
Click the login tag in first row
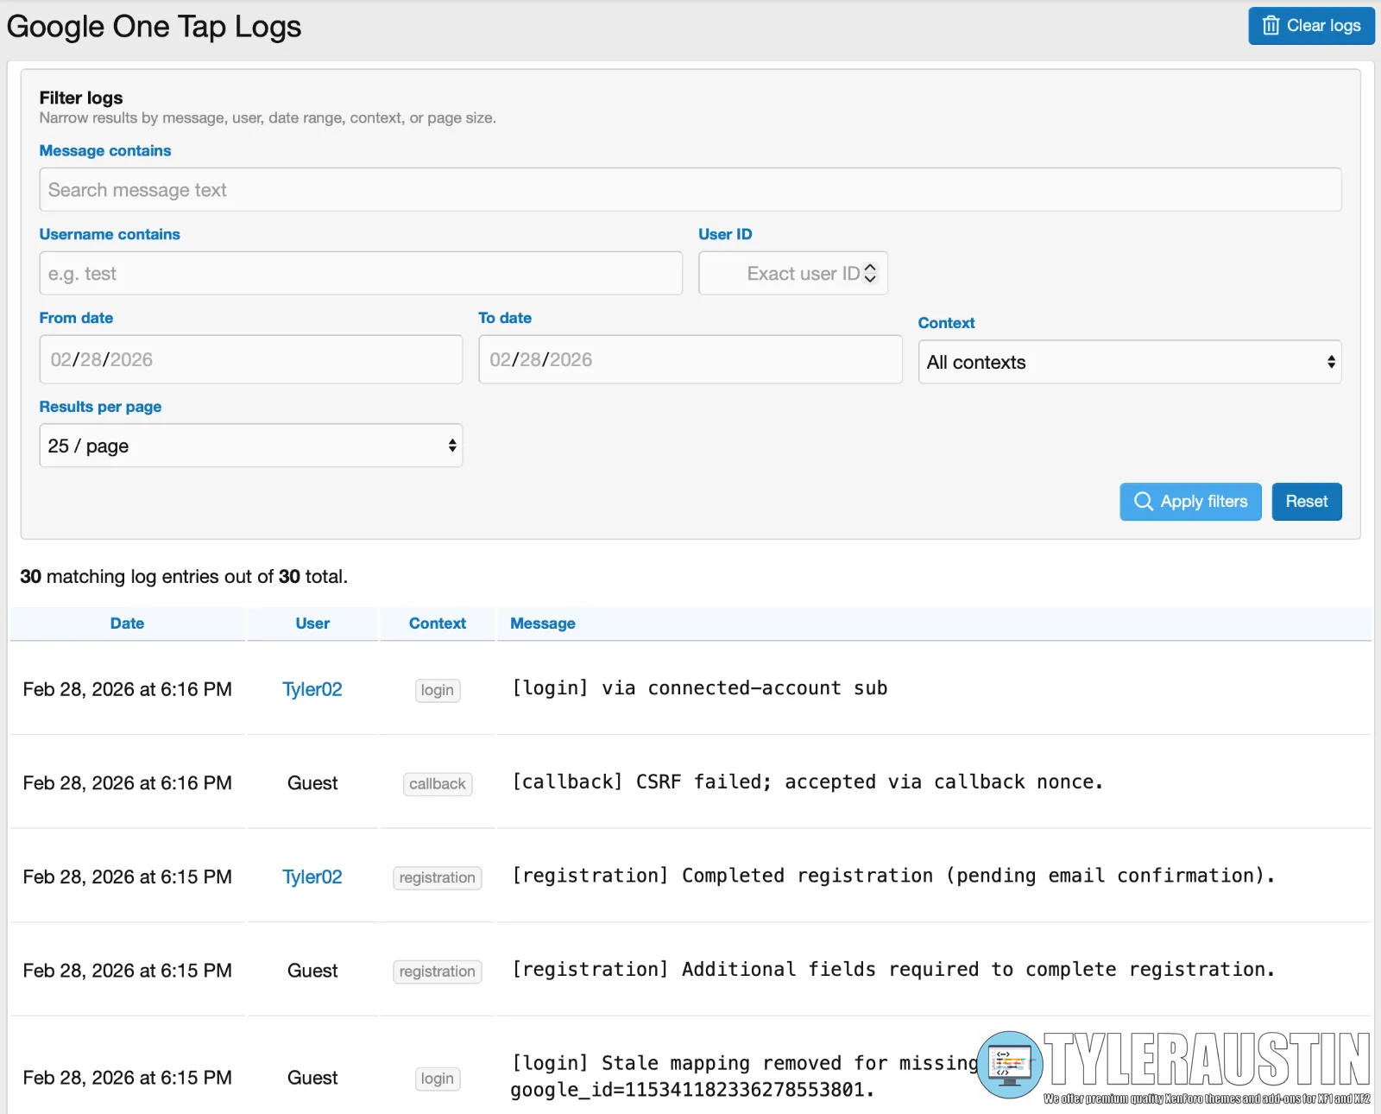point(437,690)
